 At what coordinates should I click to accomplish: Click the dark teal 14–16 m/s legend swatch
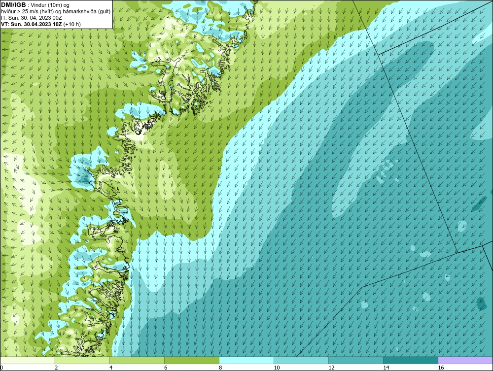(410, 360)
